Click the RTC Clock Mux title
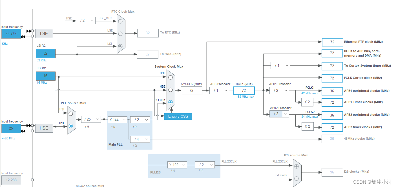This screenshot has height=187, width=396. pos(123,12)
